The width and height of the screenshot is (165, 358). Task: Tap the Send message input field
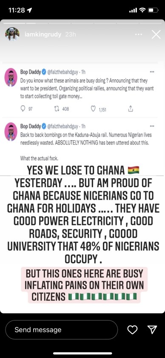[62, 330]
